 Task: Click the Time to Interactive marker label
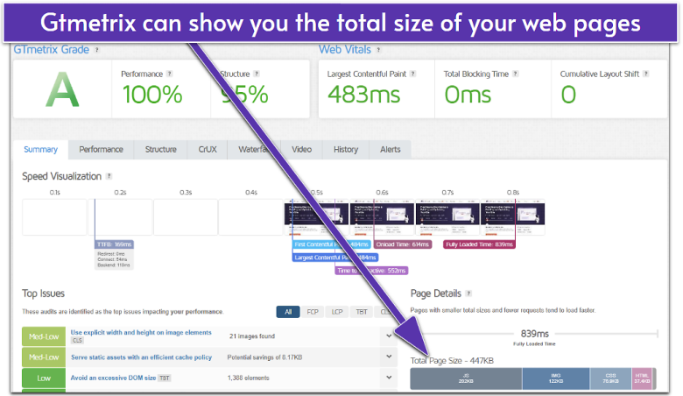[371, 271]
